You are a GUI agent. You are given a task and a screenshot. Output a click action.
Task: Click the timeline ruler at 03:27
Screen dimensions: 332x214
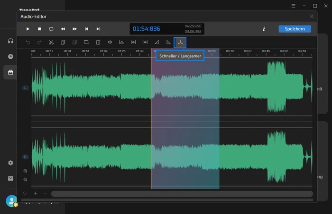click(x=248, y=51)
